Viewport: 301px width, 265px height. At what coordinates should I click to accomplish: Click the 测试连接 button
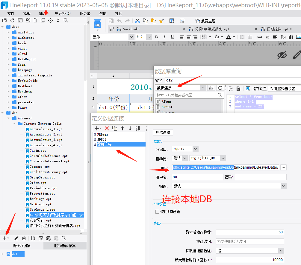point(163,132)
